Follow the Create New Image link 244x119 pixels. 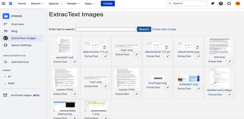point(164,29)
